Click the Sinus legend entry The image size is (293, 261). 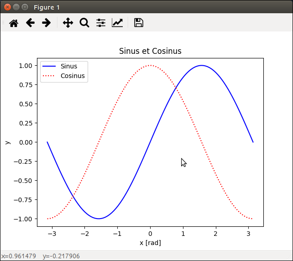(x=69, y=66)
